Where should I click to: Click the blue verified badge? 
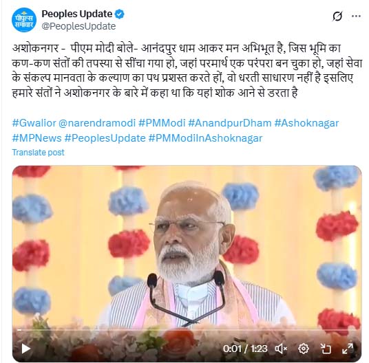pyautogui.click(x=119, y=14)
